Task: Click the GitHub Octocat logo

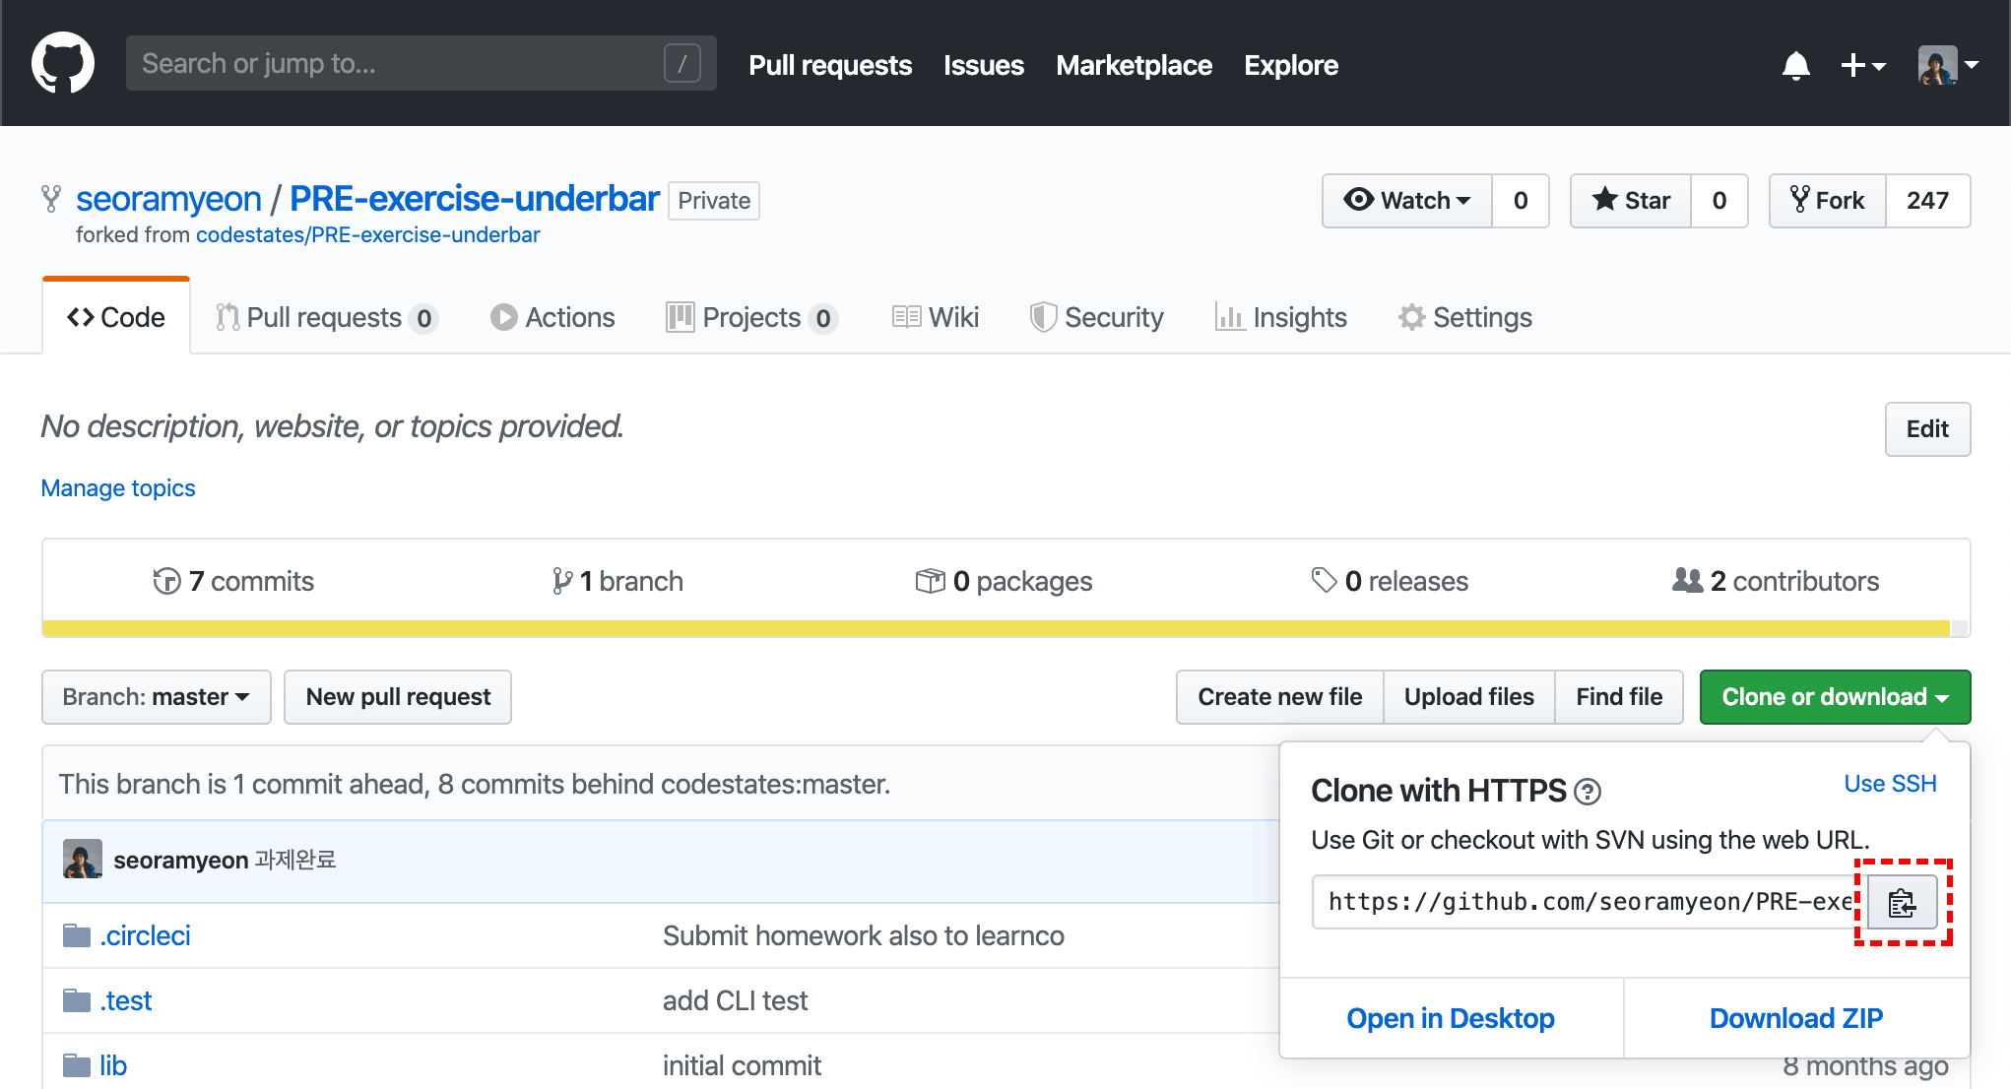Action: 63,64
